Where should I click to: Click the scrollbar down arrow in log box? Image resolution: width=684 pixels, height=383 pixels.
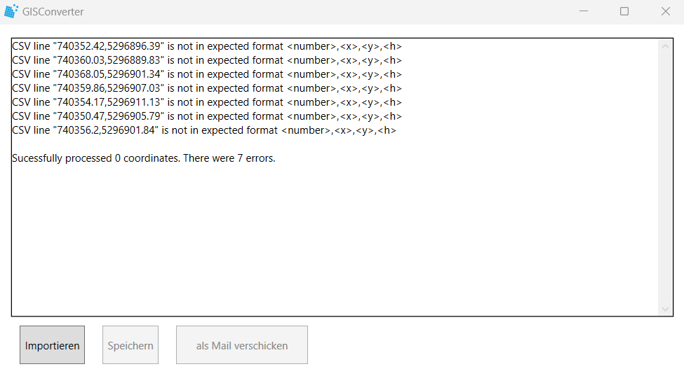(665, 309)
